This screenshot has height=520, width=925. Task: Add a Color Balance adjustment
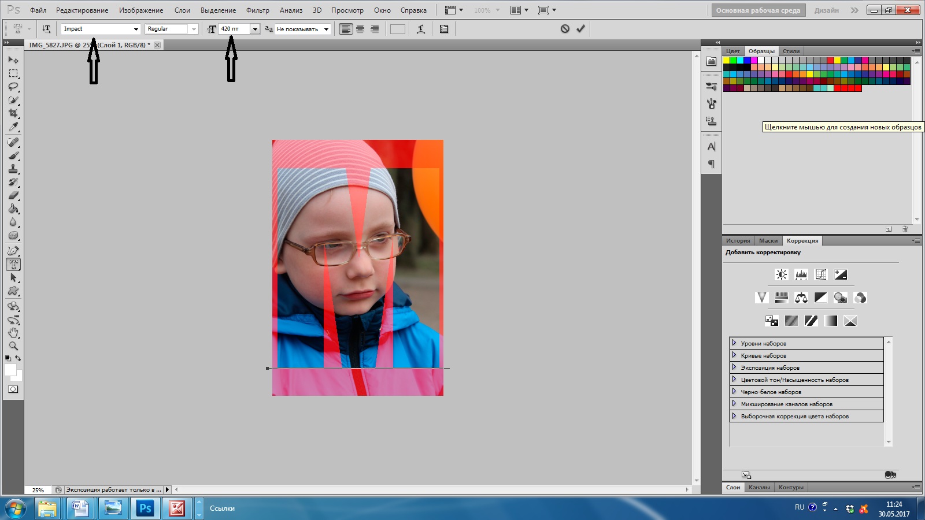[801, 298]
